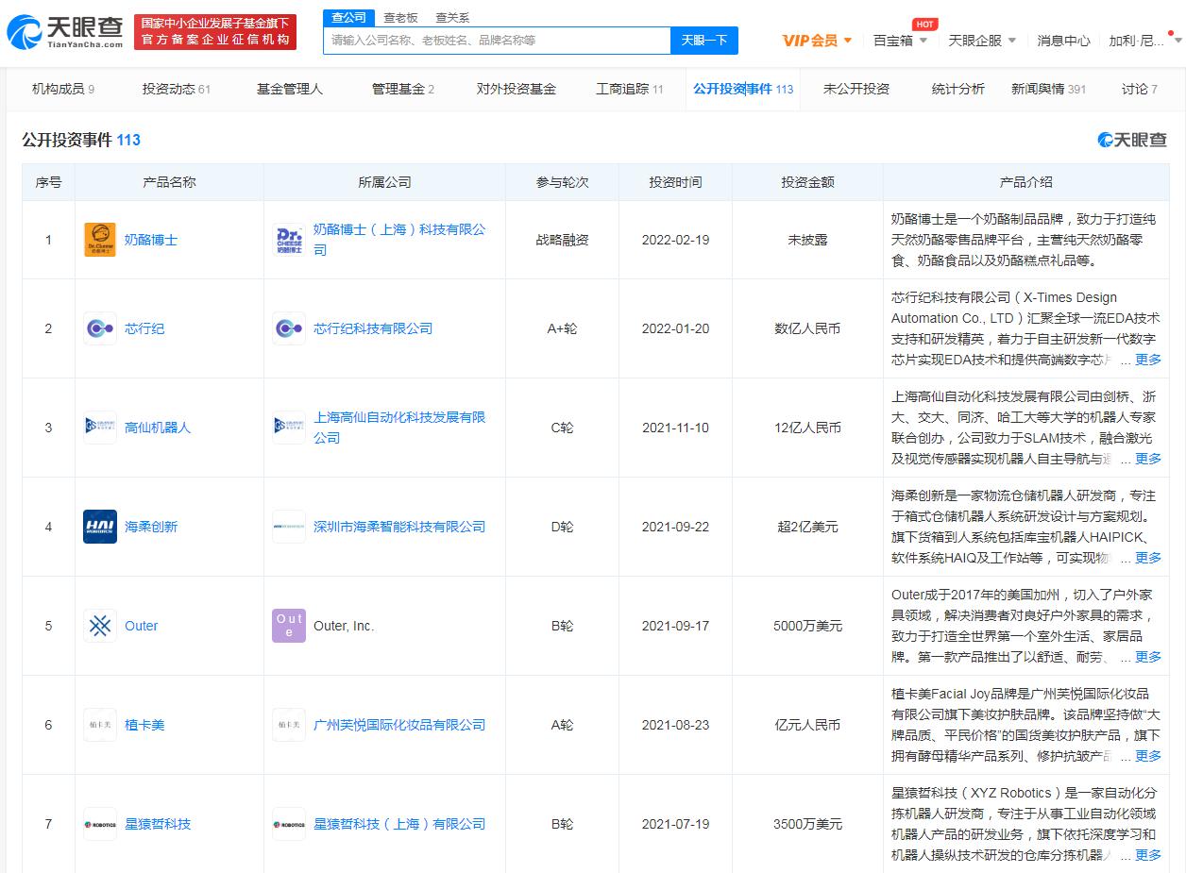Open the 芯行纪科技有限公司 company link
Image resolution: width=1186 pixels, height=873 pixels.
click(x=373, y=328)
